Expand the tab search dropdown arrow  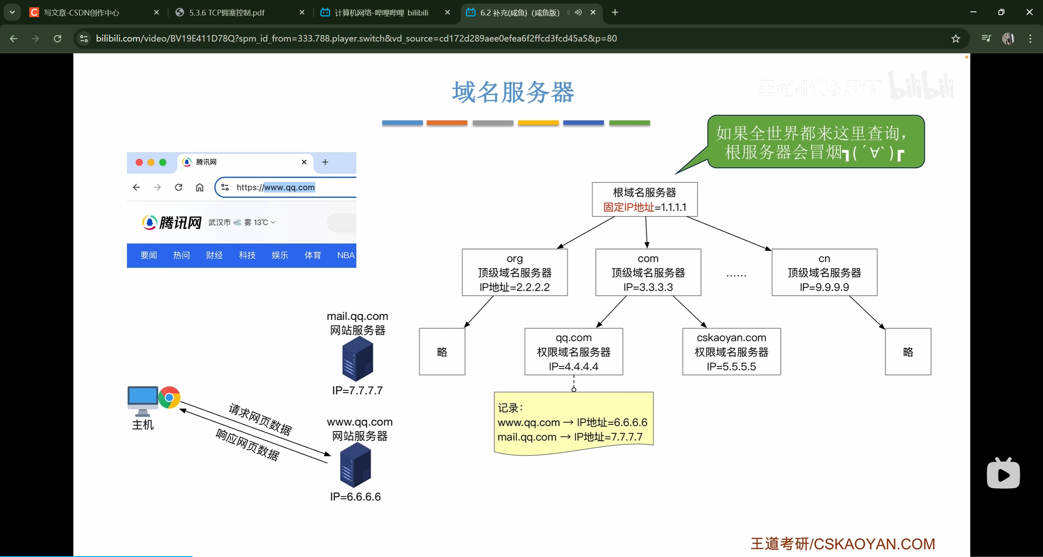[x=12, y=12]
